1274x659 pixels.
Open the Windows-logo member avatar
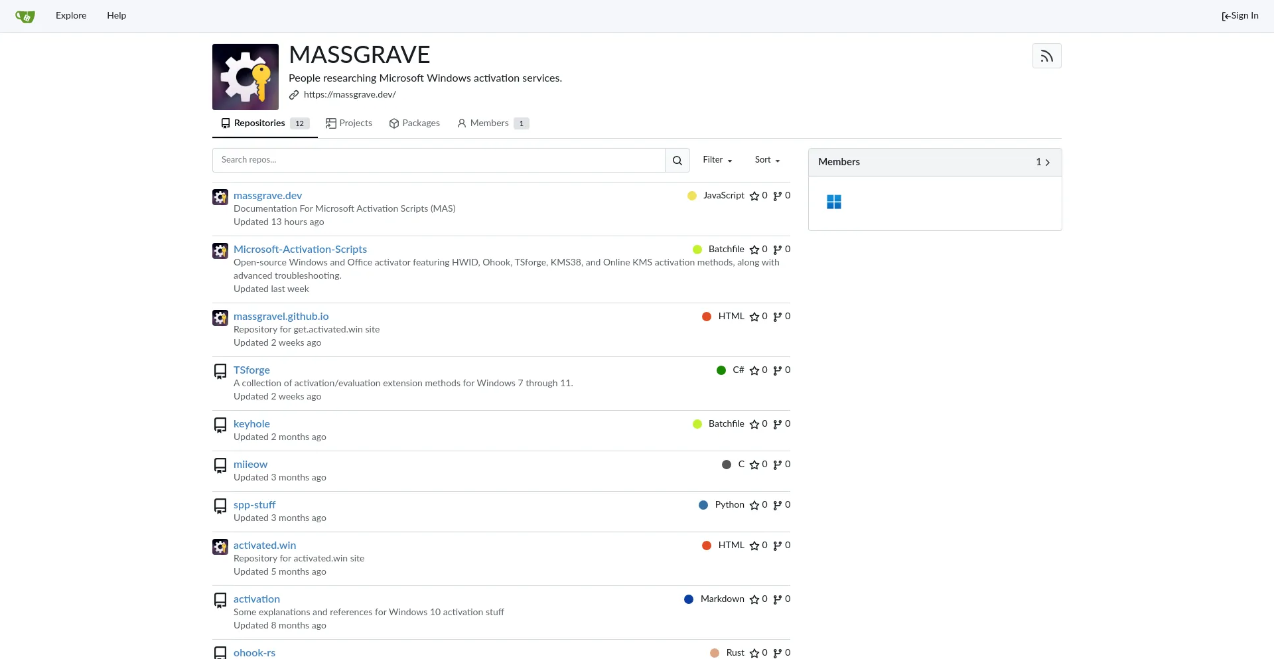(834, 202)
